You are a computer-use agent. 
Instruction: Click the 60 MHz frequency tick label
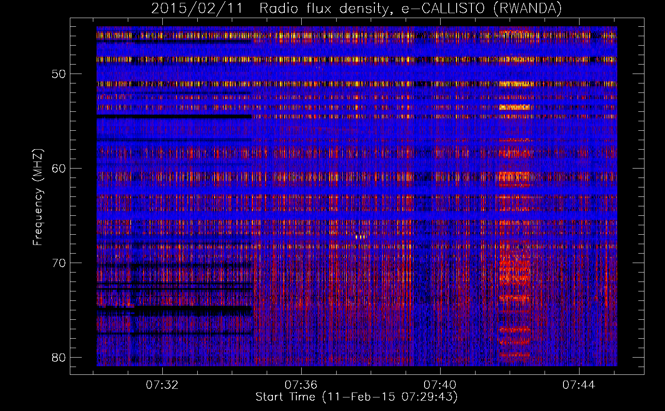tap(59, 169)
